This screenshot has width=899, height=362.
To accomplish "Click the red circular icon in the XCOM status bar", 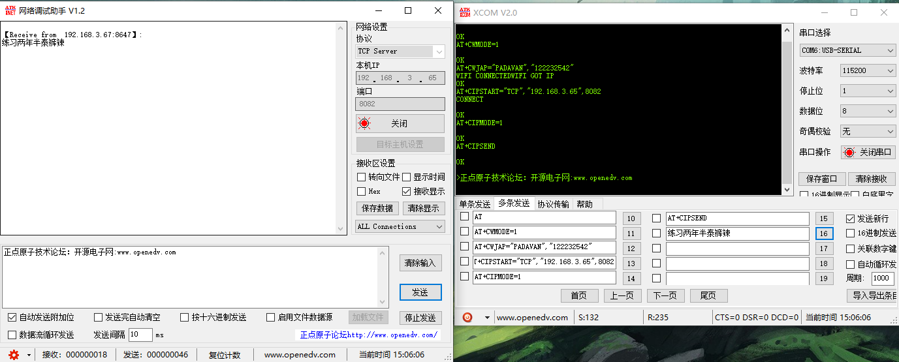I will [467, 318].
